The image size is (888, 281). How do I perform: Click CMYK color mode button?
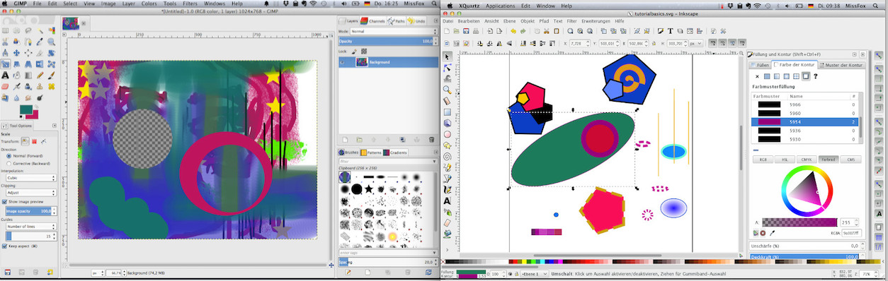click(807, 160)
